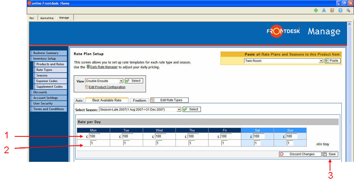Open the Freeform rate tab
This screenshot has height=183, width=354.
139,101
